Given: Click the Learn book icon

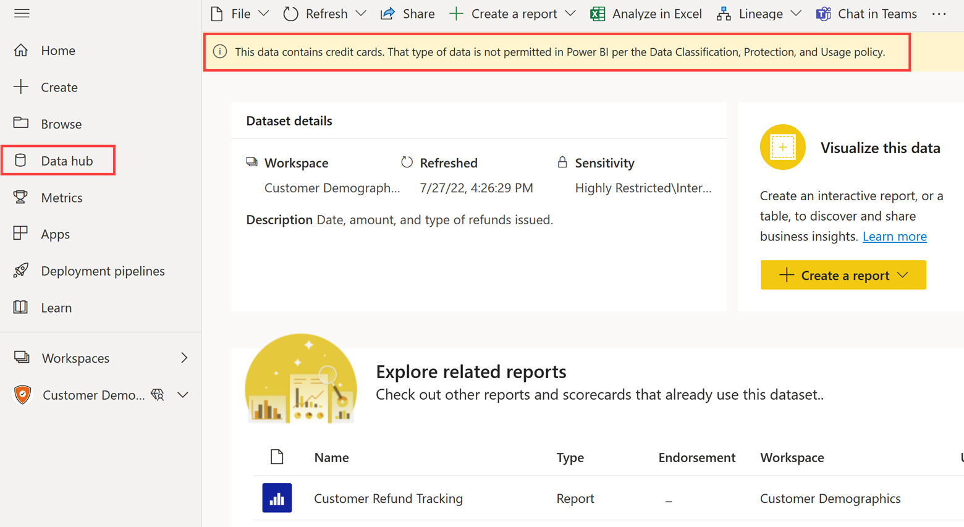Looking at the screenshot, I should point(20,307).
